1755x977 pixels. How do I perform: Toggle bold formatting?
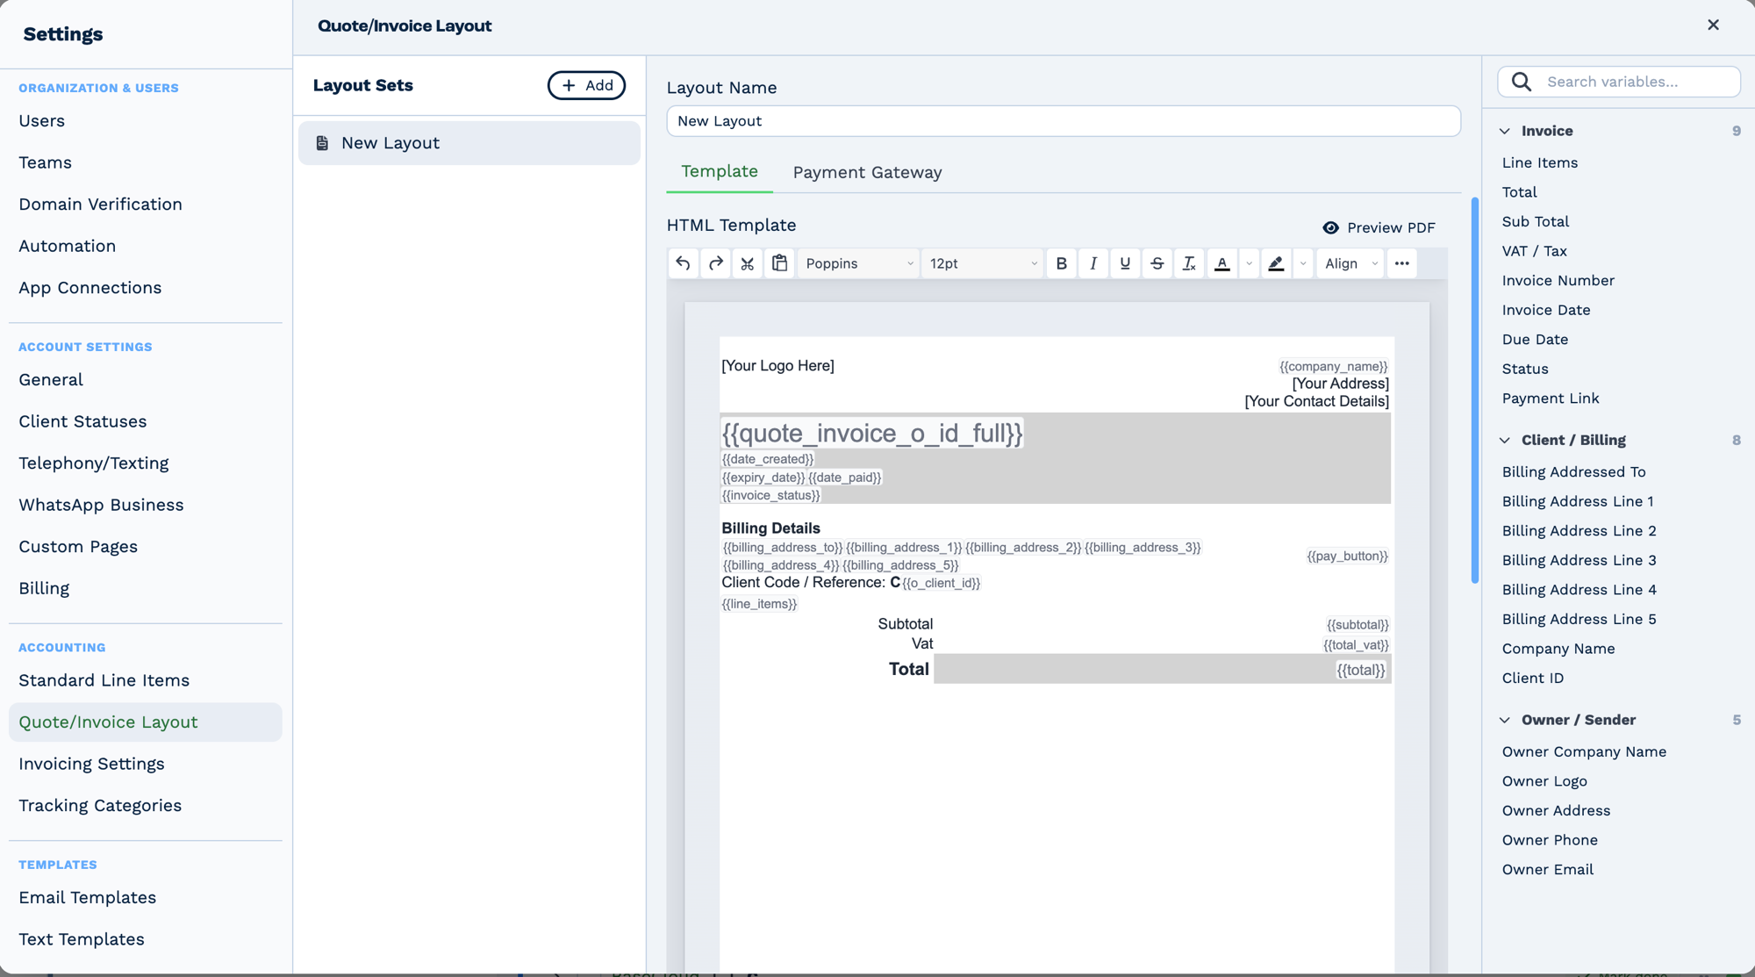1061,263
